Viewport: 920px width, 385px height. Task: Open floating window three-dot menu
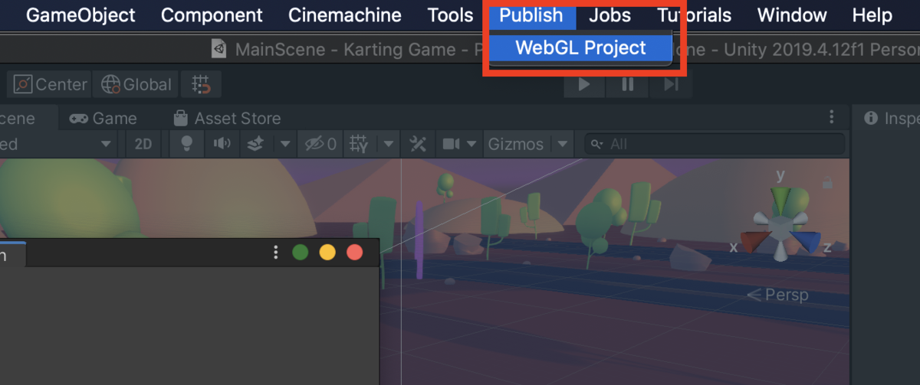275,252
